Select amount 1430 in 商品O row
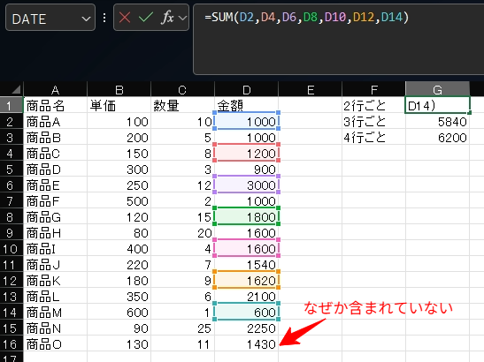The width and height of the screenshot is (484, 362). tap(246, 344)
